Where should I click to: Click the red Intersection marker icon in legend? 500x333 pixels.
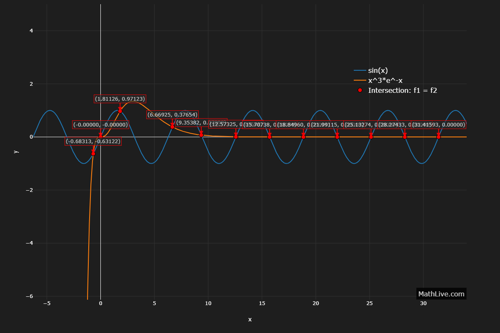coord(360,90)
